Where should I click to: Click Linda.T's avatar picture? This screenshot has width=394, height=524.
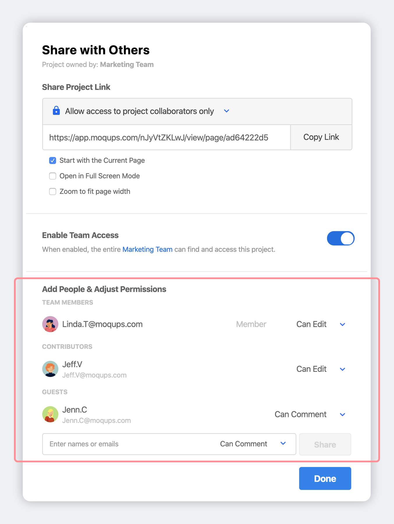coord(50,324)
